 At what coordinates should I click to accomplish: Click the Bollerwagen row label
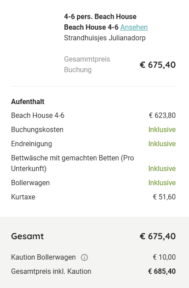[x=30, y=183]
